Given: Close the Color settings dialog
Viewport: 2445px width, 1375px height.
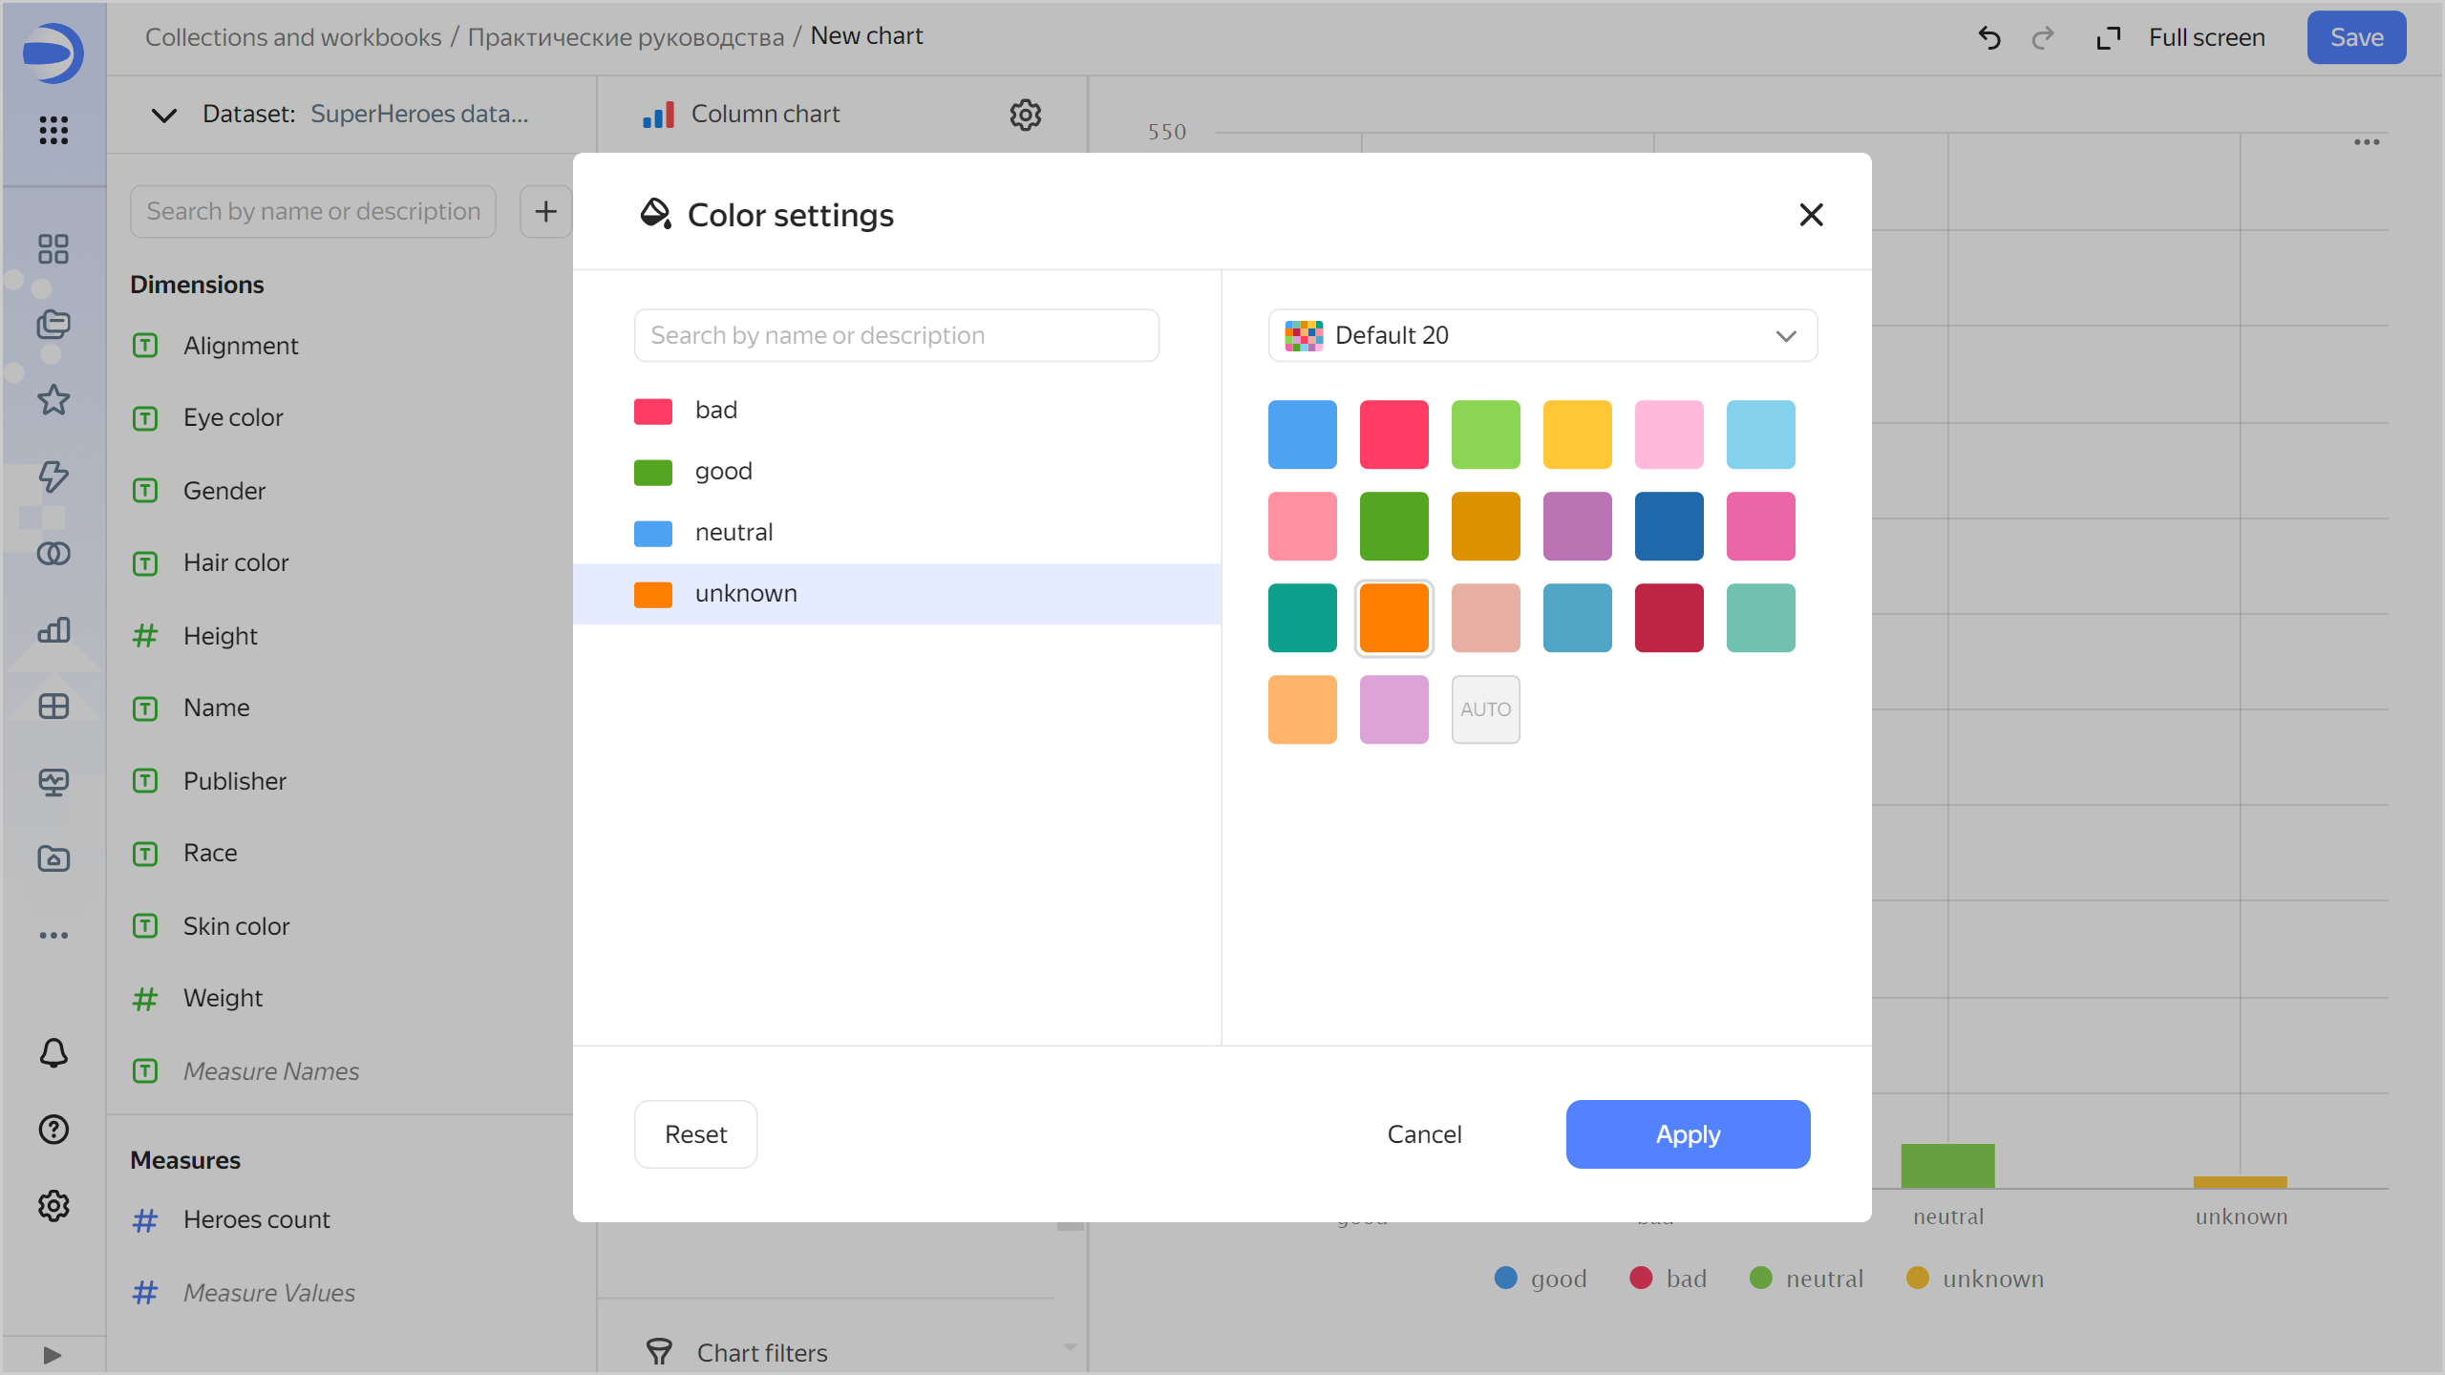Looking at the screenshot, I should (x=1811, y=215).
